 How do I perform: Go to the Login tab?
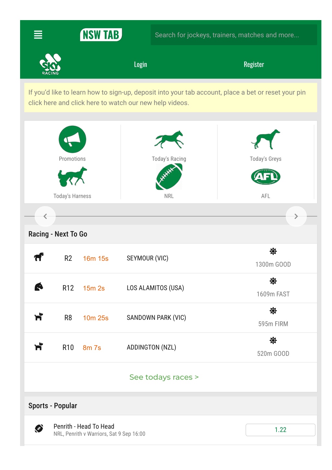click(140, 65)
